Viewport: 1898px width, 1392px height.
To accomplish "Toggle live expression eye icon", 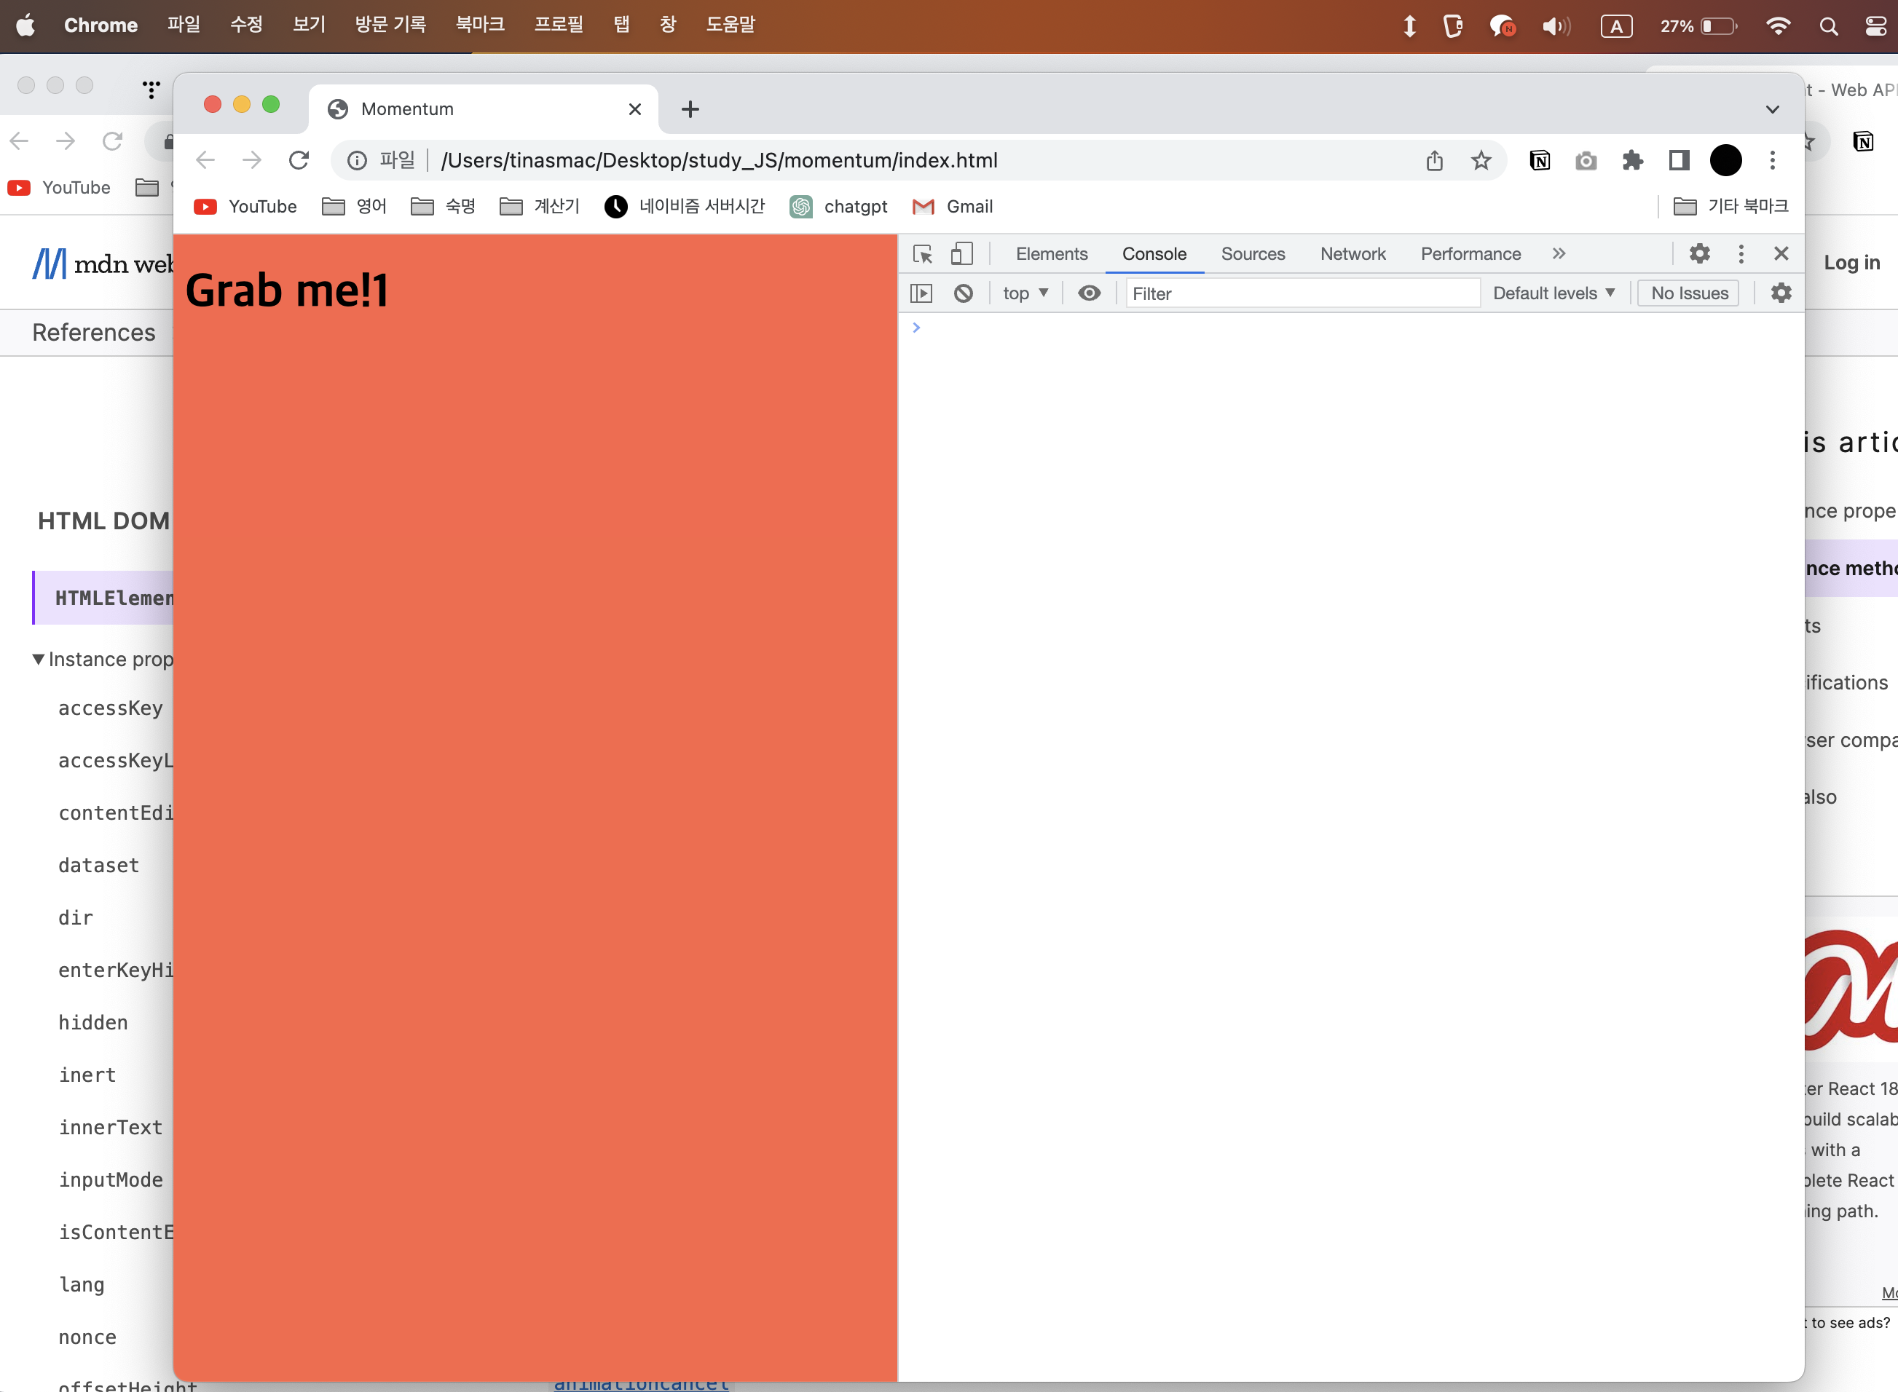I will coord(1089,293).
